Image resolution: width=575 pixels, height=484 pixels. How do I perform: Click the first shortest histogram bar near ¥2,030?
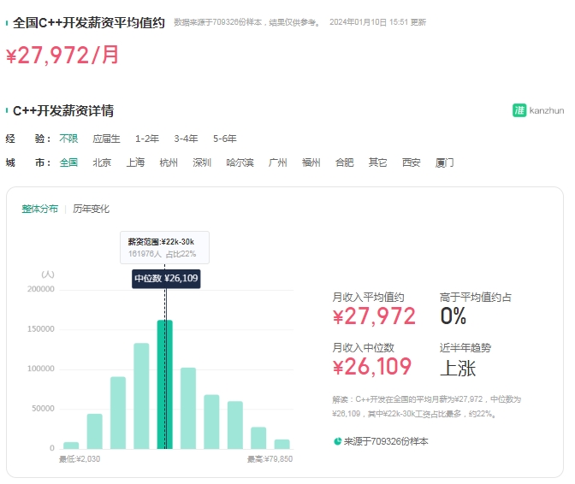pyautogui.click(x=71, y=446)
